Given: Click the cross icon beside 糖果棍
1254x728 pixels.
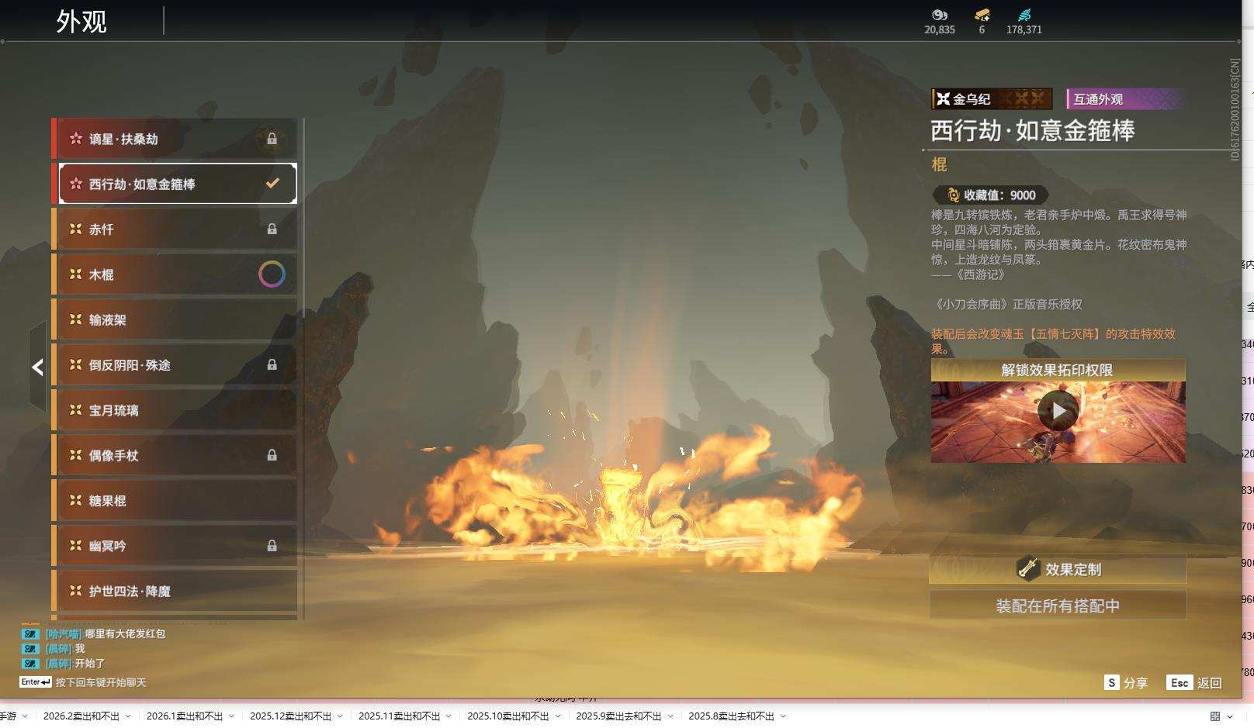Looking at the screenshot, I should click(76, 500).
